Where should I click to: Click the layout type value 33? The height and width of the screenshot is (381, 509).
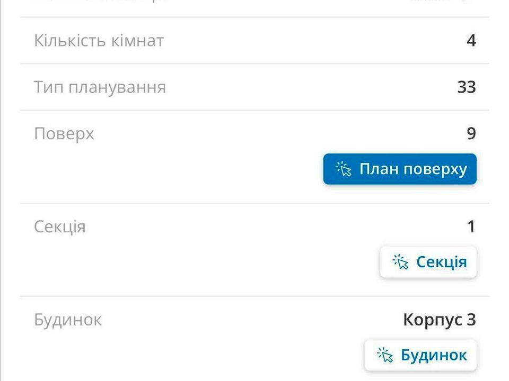coord(467,87)
